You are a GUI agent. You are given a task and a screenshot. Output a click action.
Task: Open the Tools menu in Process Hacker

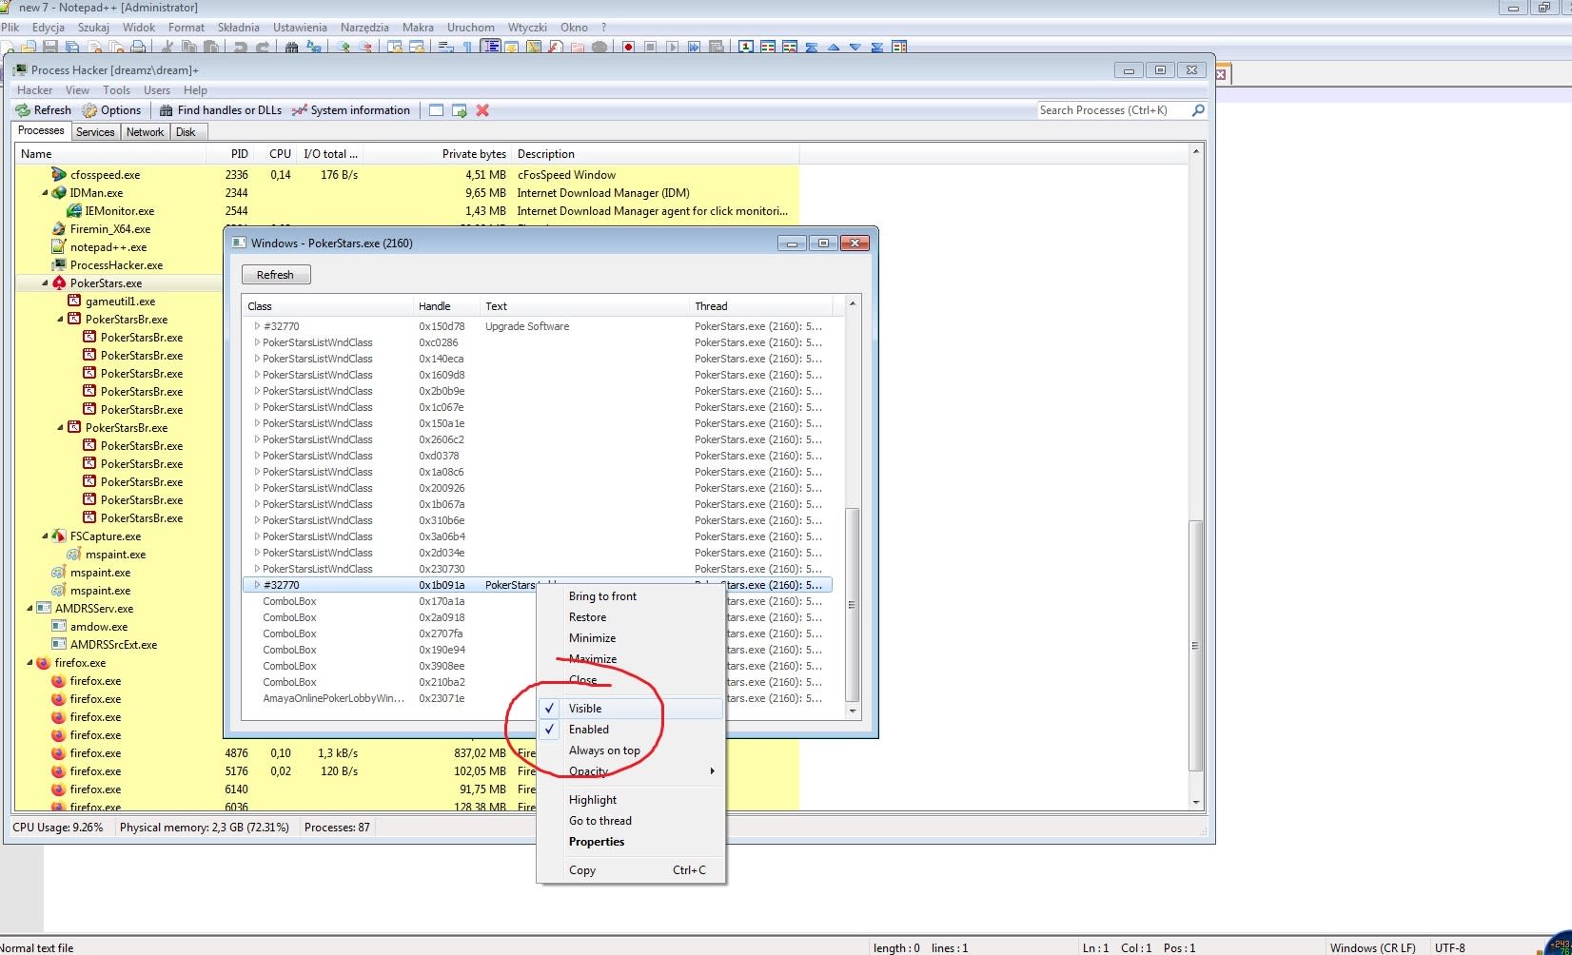[117, 90]
